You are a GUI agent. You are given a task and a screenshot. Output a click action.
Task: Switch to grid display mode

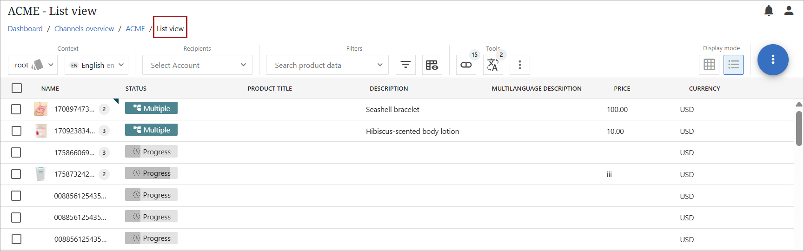[x=709, y=65]
